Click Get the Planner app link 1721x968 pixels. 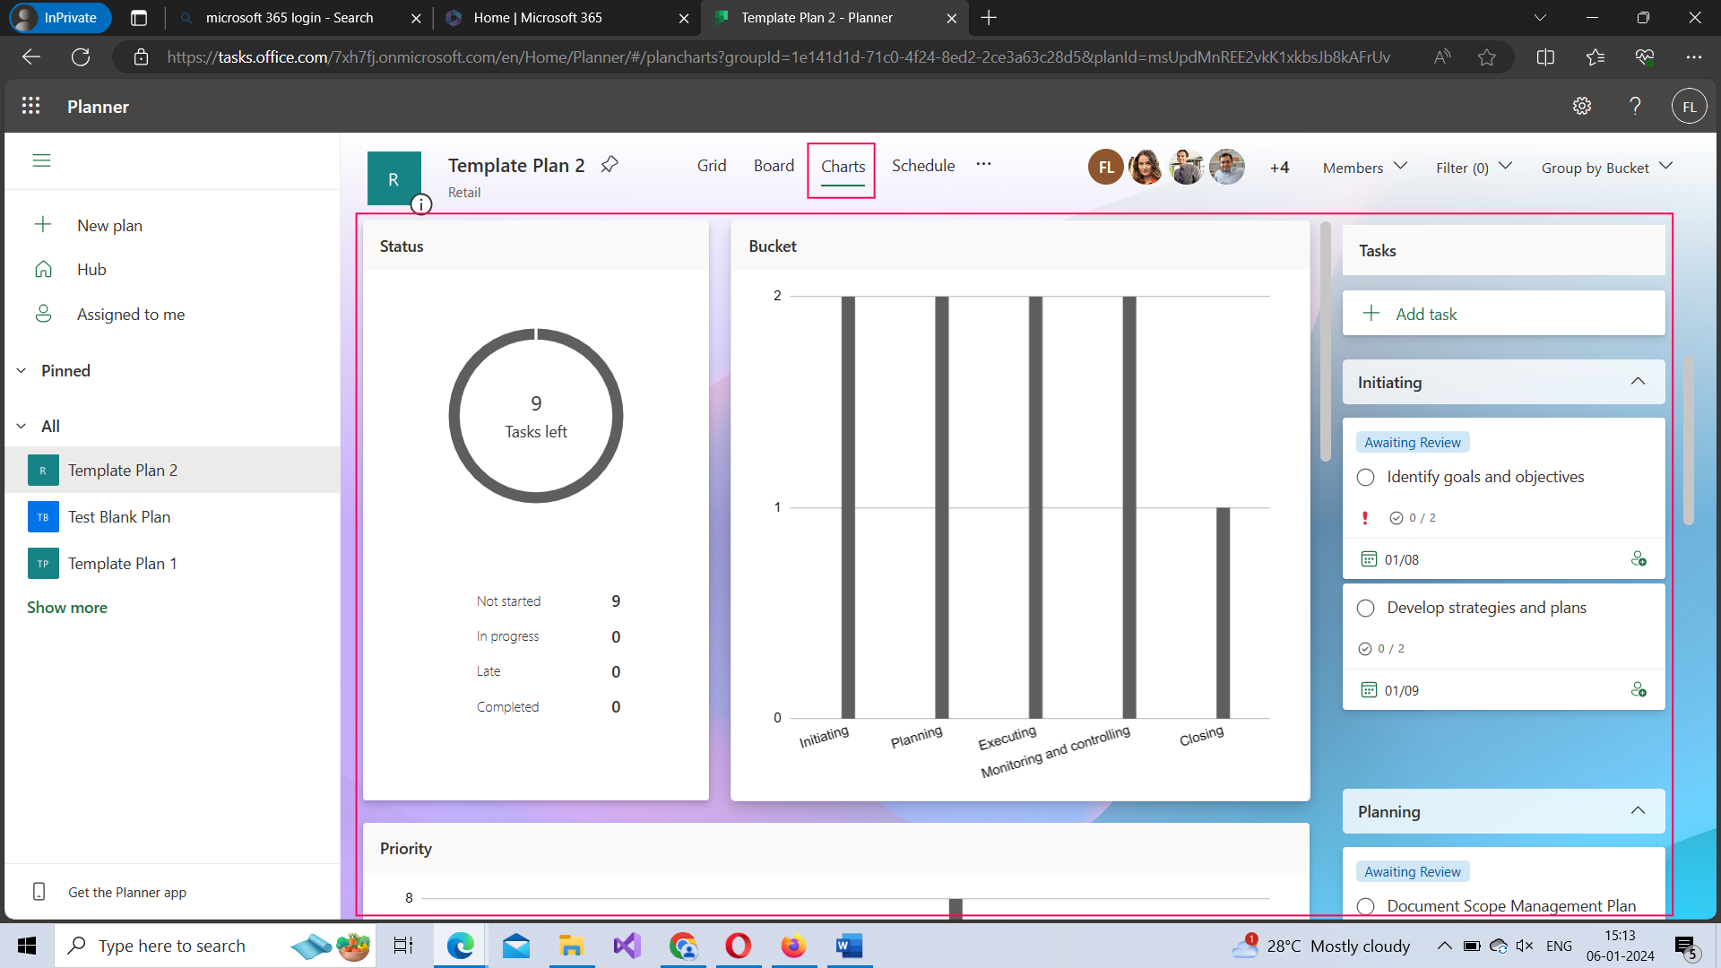[127, 893]
